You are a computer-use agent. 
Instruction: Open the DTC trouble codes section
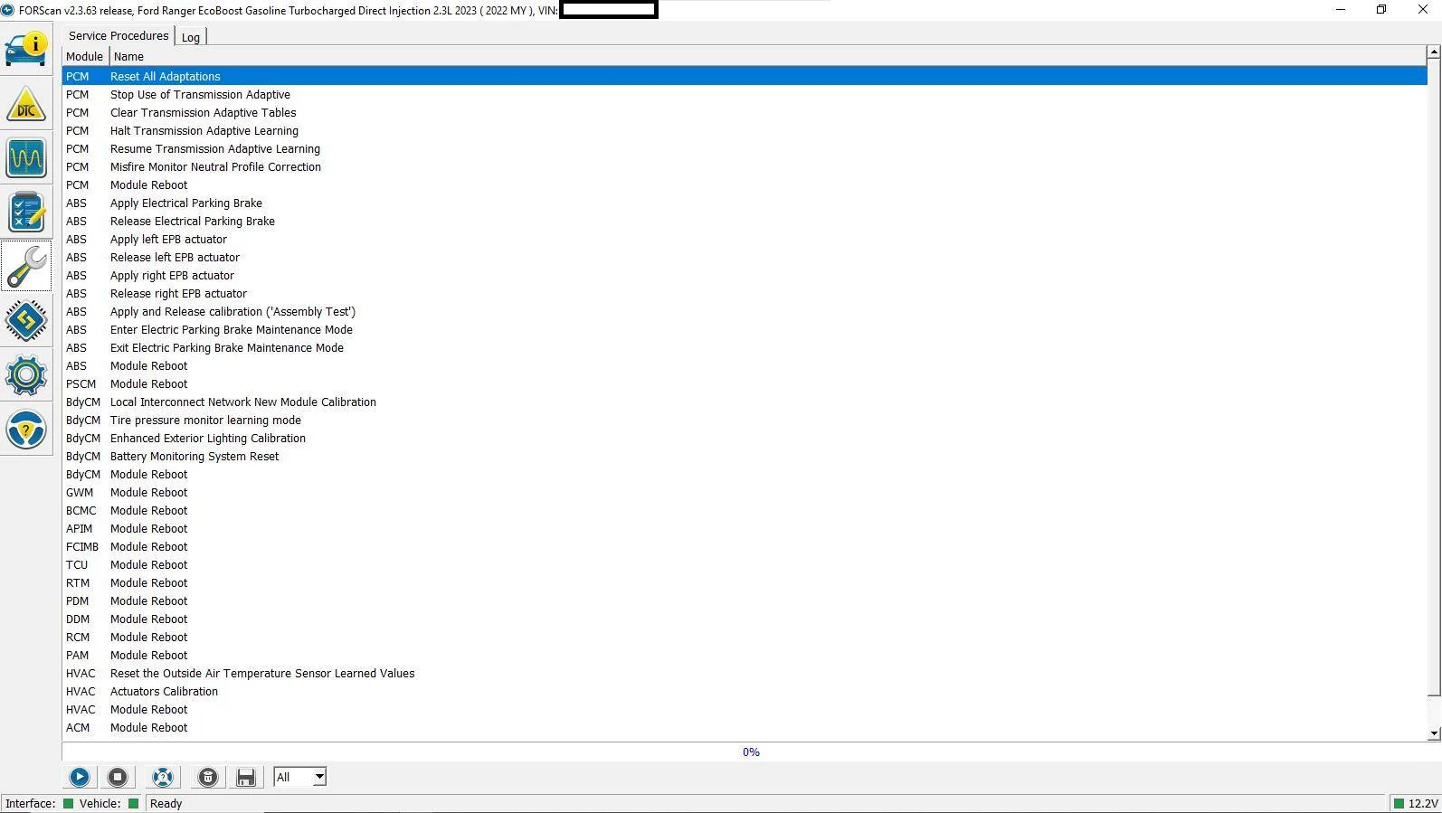pos(25,104)
